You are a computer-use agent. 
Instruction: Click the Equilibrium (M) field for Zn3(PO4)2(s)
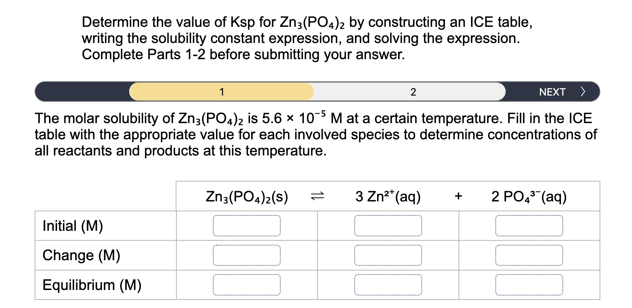point(246,284)
